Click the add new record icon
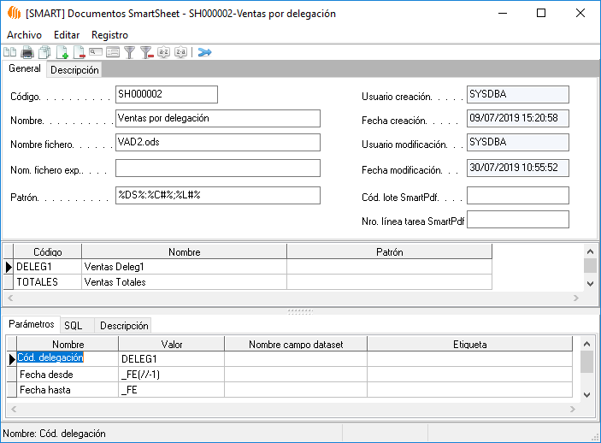Viewport: 601px width, 443px height. coord(62,52)
